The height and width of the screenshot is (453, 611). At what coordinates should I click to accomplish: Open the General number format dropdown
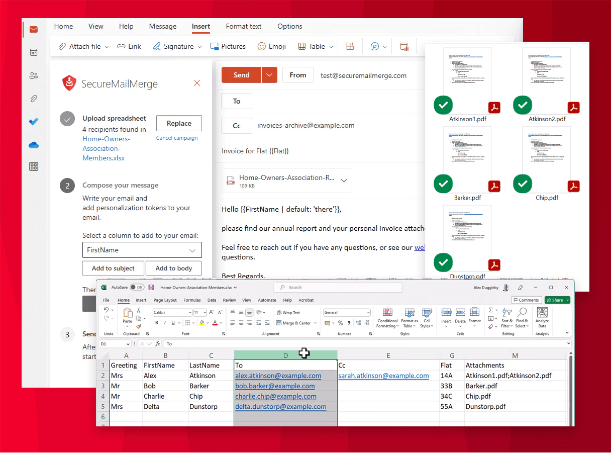tap(347, 312)
